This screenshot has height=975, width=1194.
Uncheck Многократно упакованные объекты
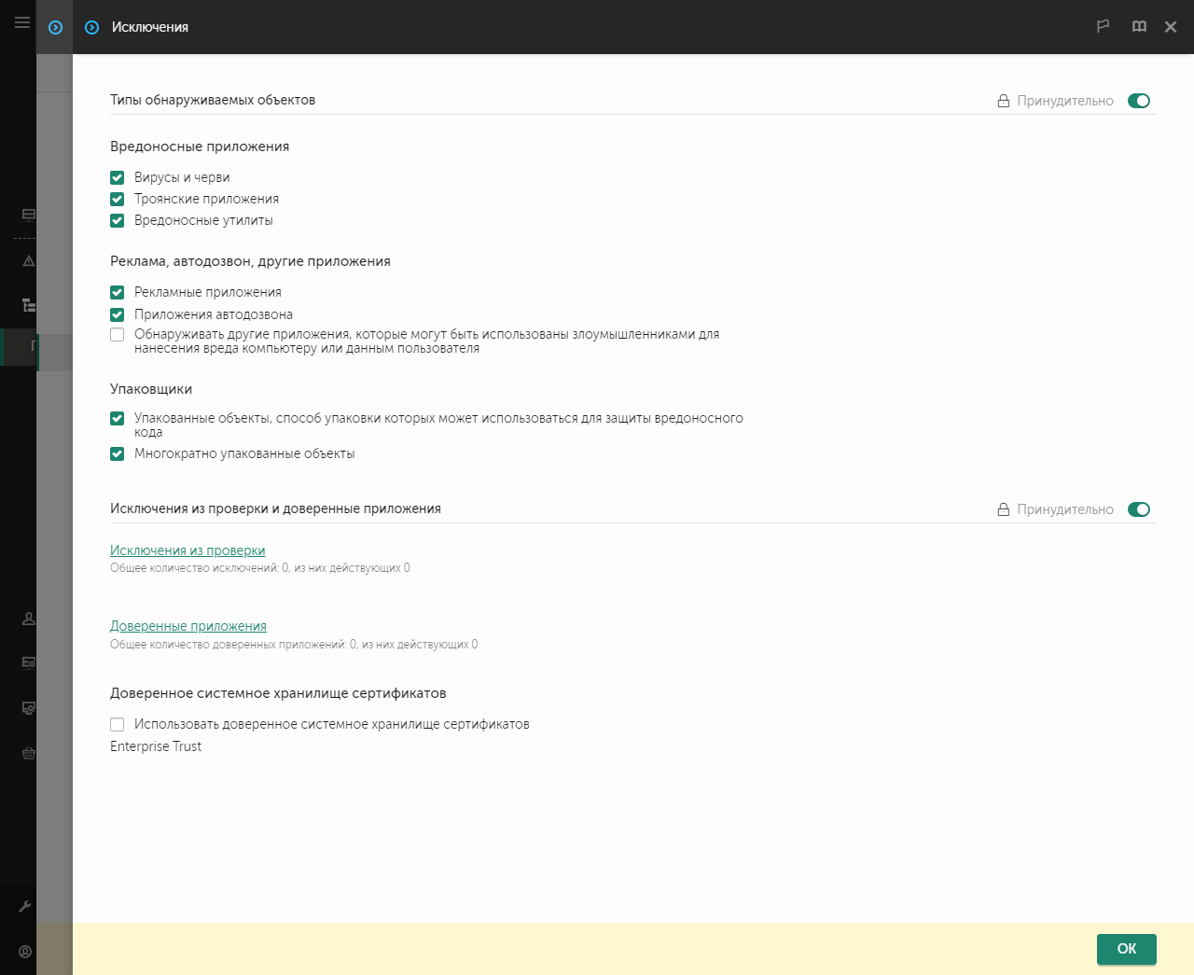pos(118,454)
